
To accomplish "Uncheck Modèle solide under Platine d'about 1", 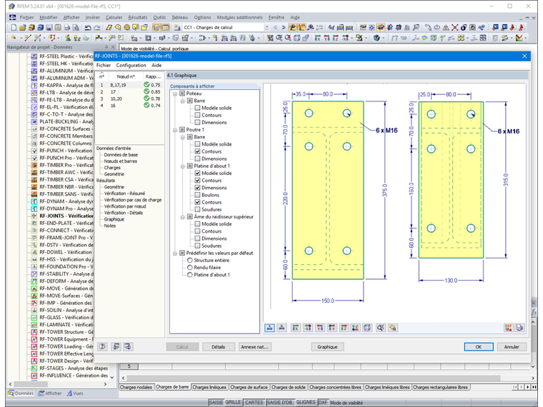I will coord(198,174).
